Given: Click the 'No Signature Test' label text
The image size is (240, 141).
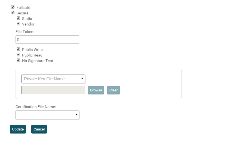Looking at the screenshot, I should click(x=37, y=61).
